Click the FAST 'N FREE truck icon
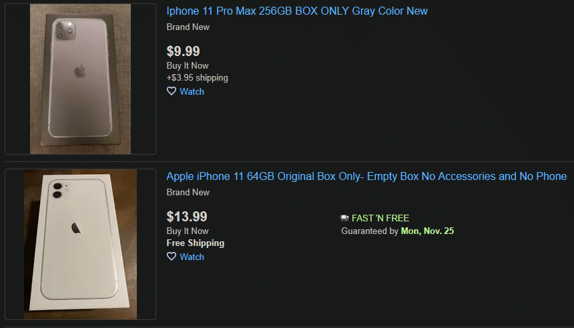This screenshot has width=574, height=328. coord(344,218)
